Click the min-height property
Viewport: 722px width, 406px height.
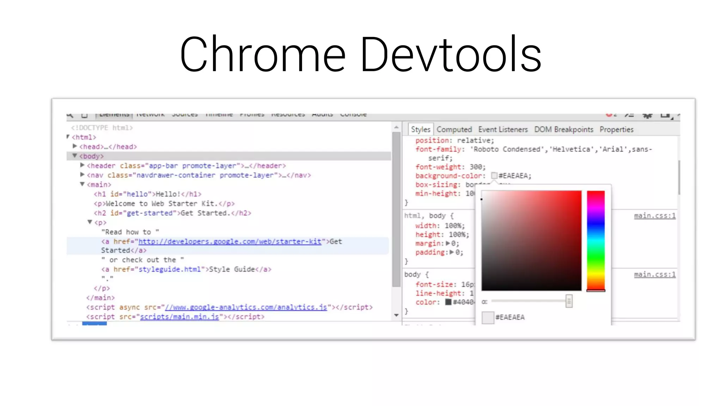coord(436,193)
